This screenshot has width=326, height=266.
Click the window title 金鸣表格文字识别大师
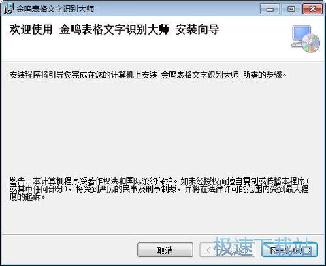pyautogui.click(x=55, y=9)
